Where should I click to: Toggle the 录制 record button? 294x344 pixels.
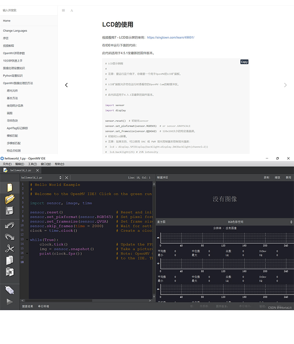pos(266,177)
